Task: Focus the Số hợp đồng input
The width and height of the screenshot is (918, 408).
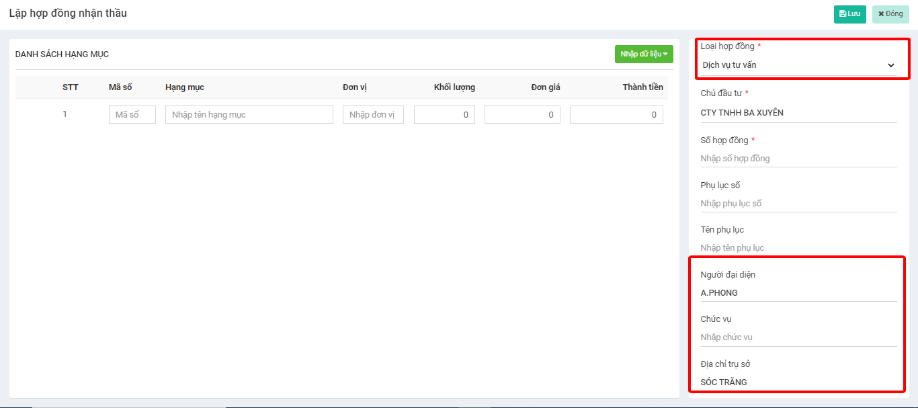Action: click(x=798, y=159)
